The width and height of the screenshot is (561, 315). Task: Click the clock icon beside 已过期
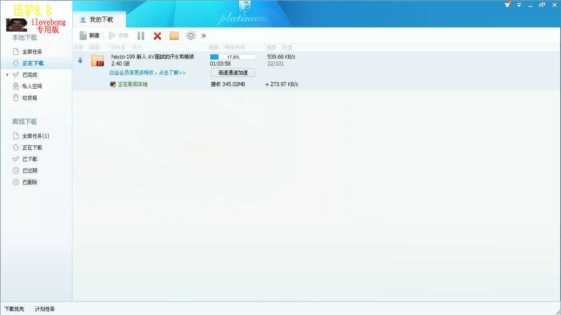[16, 170]
